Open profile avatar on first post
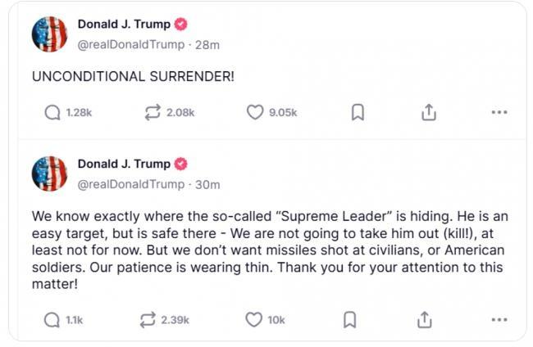This screenshot has height=347, width=533. pyautogui.click(x=49, y=34)
